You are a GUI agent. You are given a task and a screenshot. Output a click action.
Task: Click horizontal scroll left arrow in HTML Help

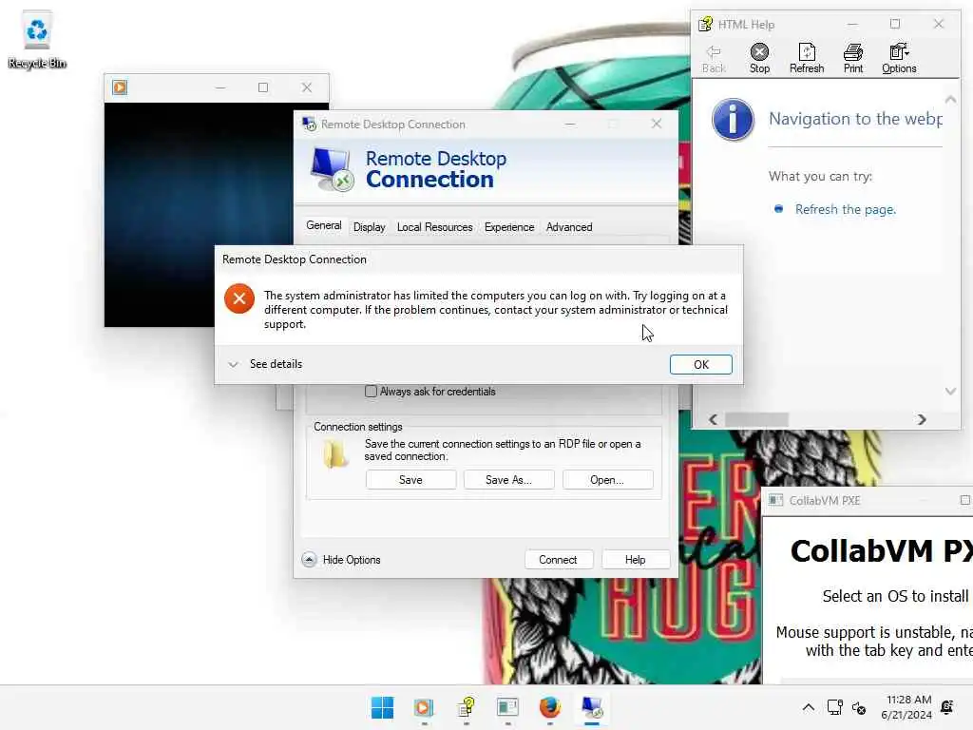pyautogui.click(x=713, y=419)
